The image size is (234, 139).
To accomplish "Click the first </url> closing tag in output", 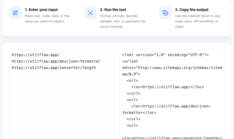I will click(133, 93).
